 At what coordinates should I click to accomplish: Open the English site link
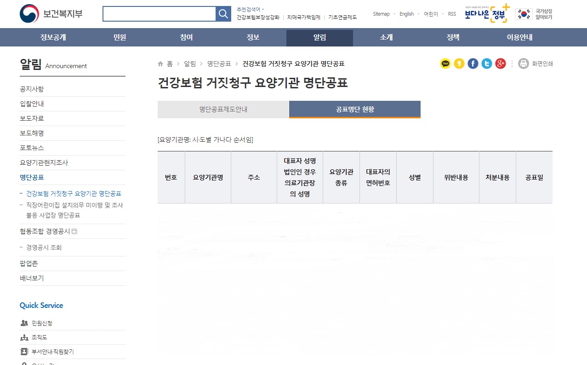click(x=406, y=14)
